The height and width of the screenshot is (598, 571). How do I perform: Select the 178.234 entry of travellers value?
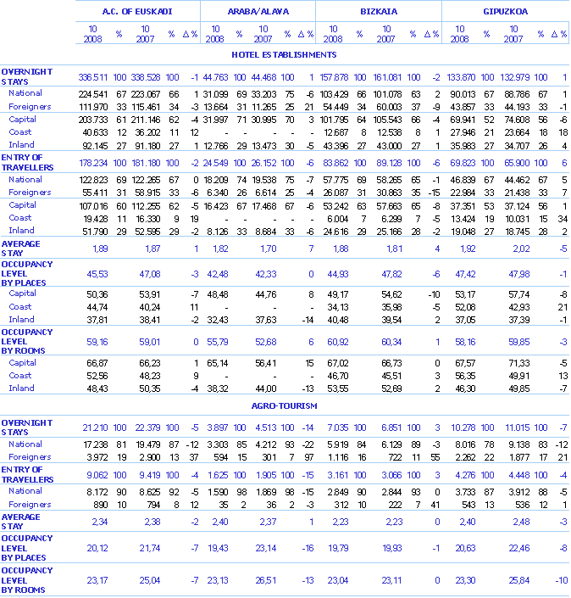(x=96, y=162)
